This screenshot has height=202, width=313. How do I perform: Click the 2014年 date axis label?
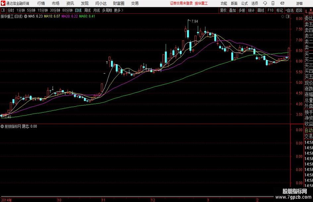(x=6, y=200)
